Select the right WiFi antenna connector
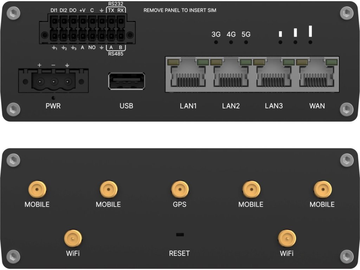The width and height of the screenshot is (360, 270). [x=287, y=239]
